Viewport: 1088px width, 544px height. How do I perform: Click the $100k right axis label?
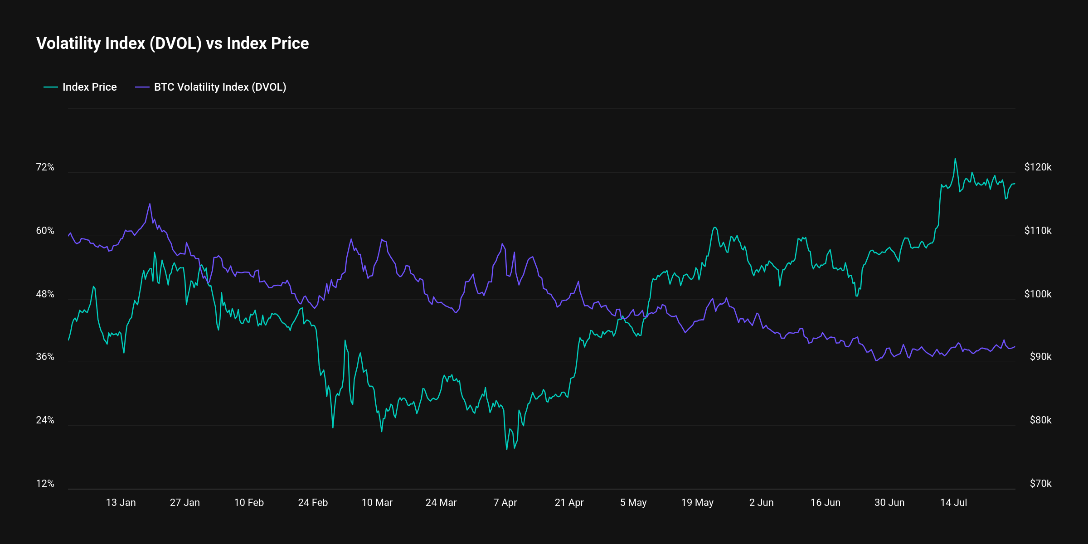pyautogui.click(x=1038, y=294)
